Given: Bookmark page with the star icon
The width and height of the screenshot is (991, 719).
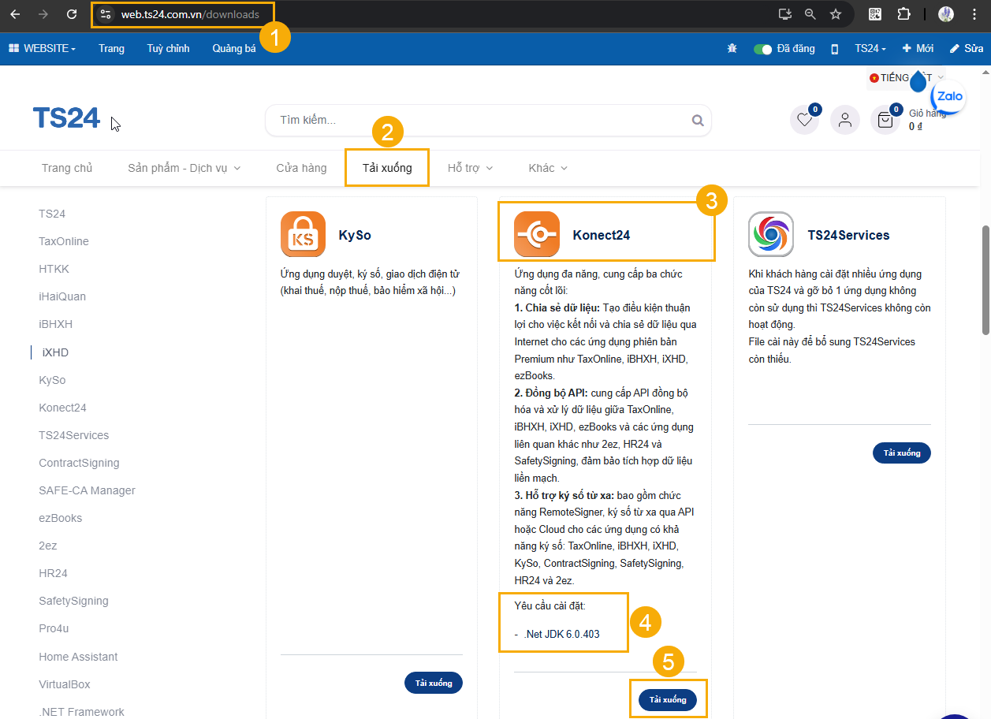Looking at the screenshot, I should coord(836,14).
